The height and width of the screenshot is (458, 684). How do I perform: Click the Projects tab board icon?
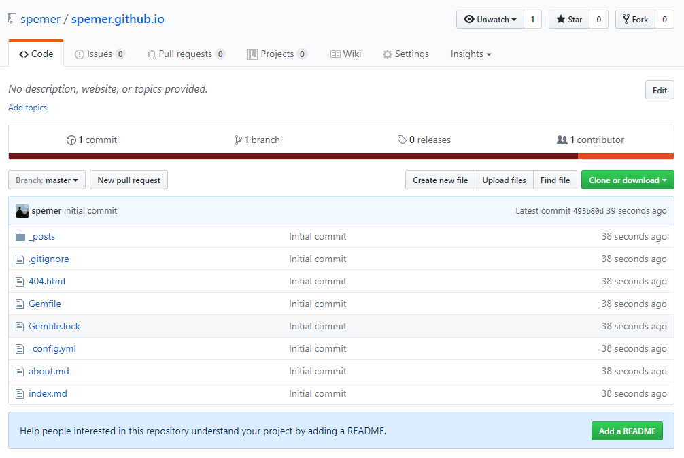coord(252,54)
